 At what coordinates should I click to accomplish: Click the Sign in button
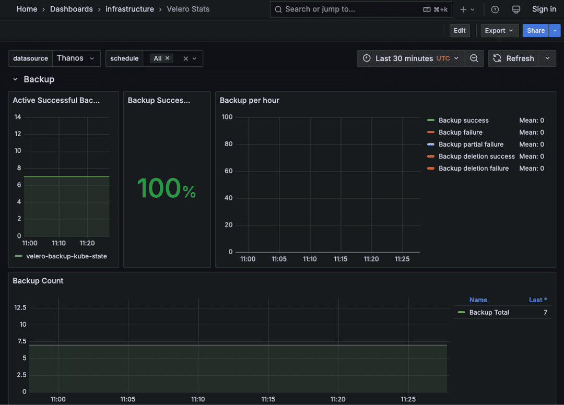coord(544,9)
